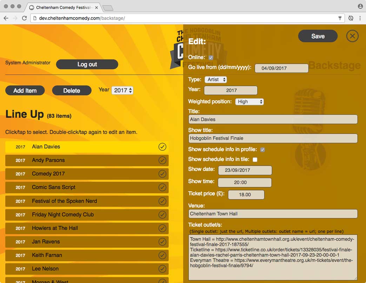Click the Save button
366x283 pixels.
tap(318, 36)
